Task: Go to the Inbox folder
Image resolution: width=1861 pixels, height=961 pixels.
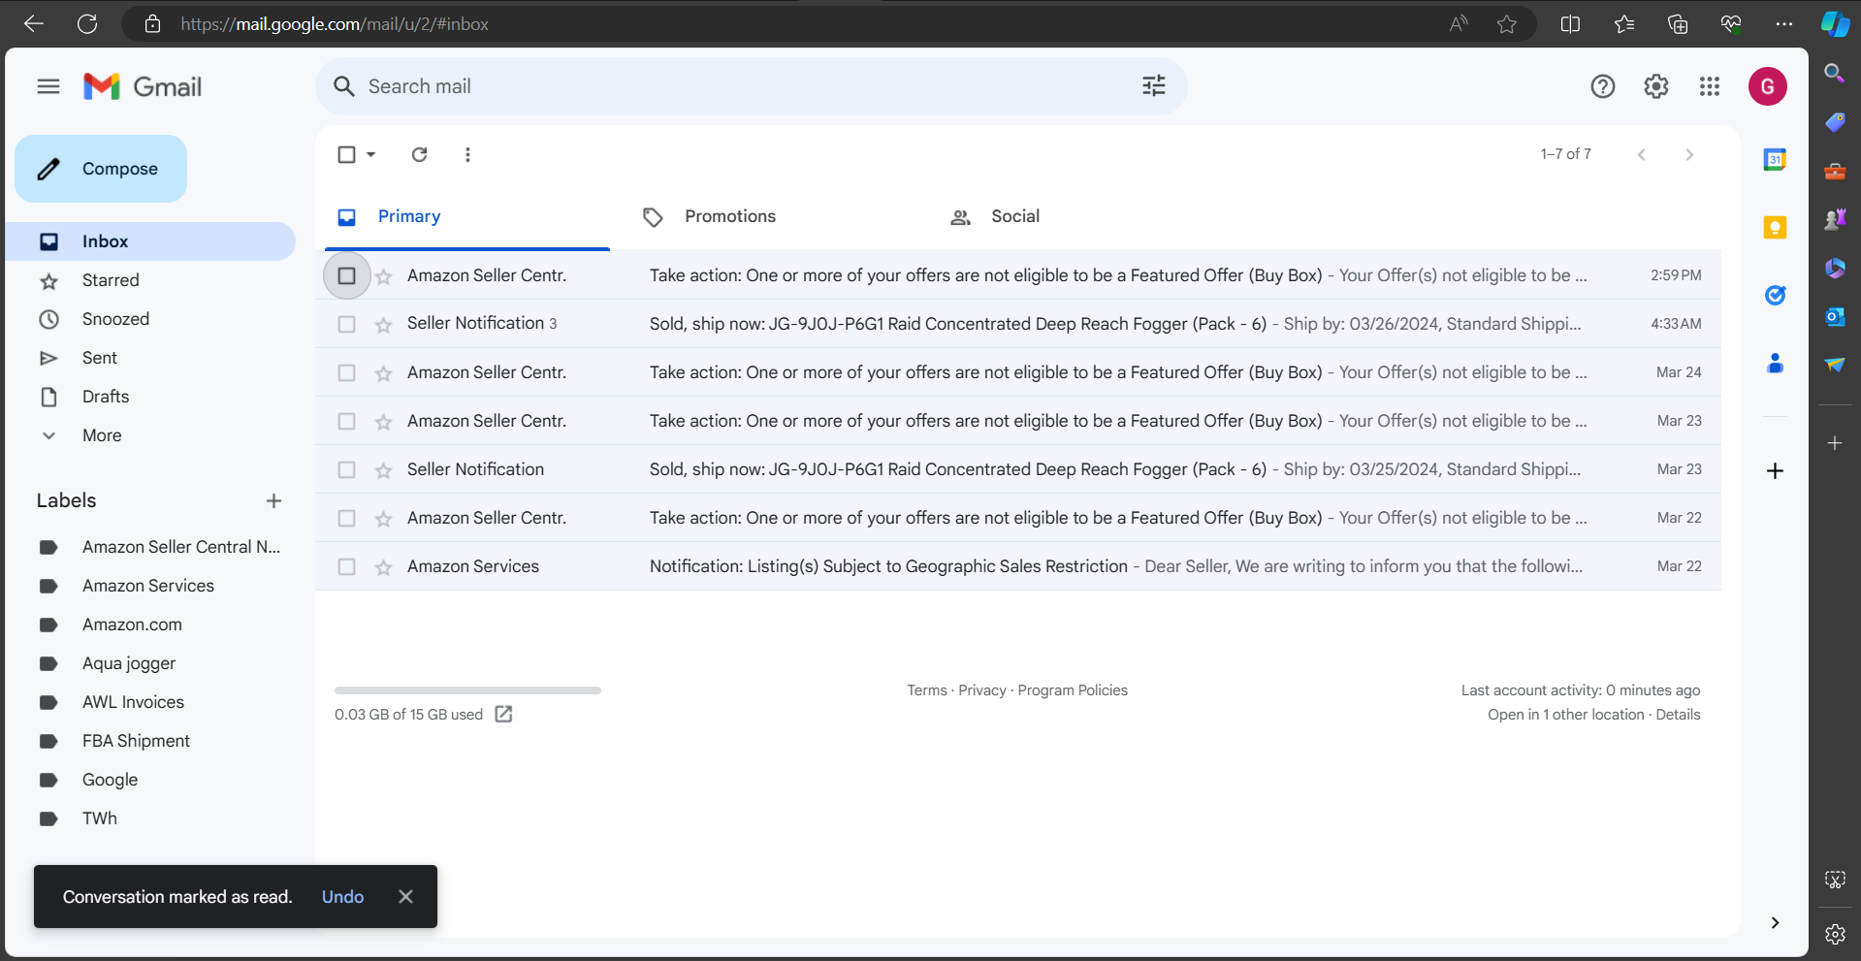Action: (150, 241)
